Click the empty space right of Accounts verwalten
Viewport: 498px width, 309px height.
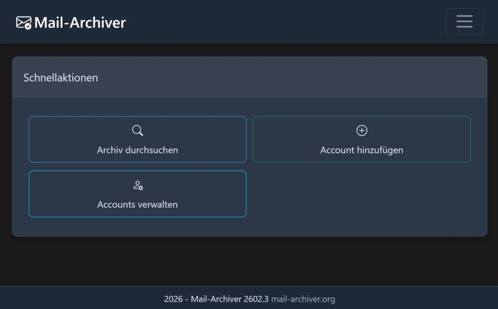click(362, 194)
